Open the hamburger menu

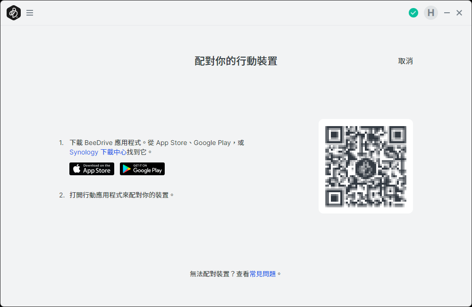pyautogui.click(x=30, y=13)
